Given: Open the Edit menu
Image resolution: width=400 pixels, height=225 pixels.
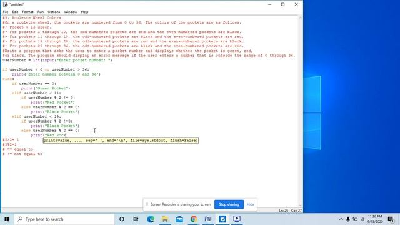Looking at the screenshot, I should 15,12.
